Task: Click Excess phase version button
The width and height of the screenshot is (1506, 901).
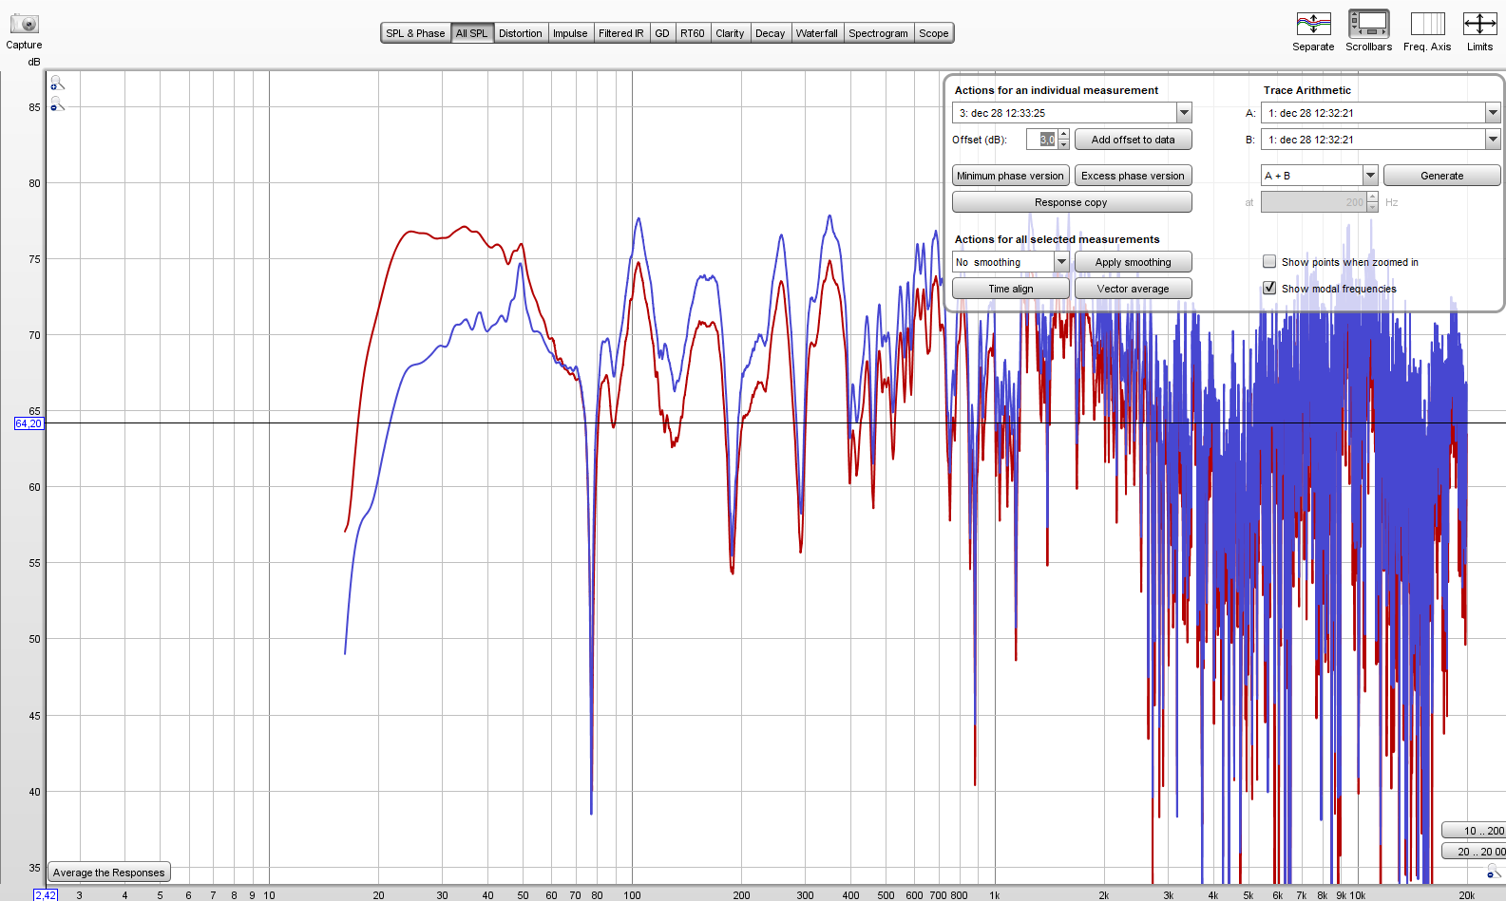Action: pos(1133,176)
